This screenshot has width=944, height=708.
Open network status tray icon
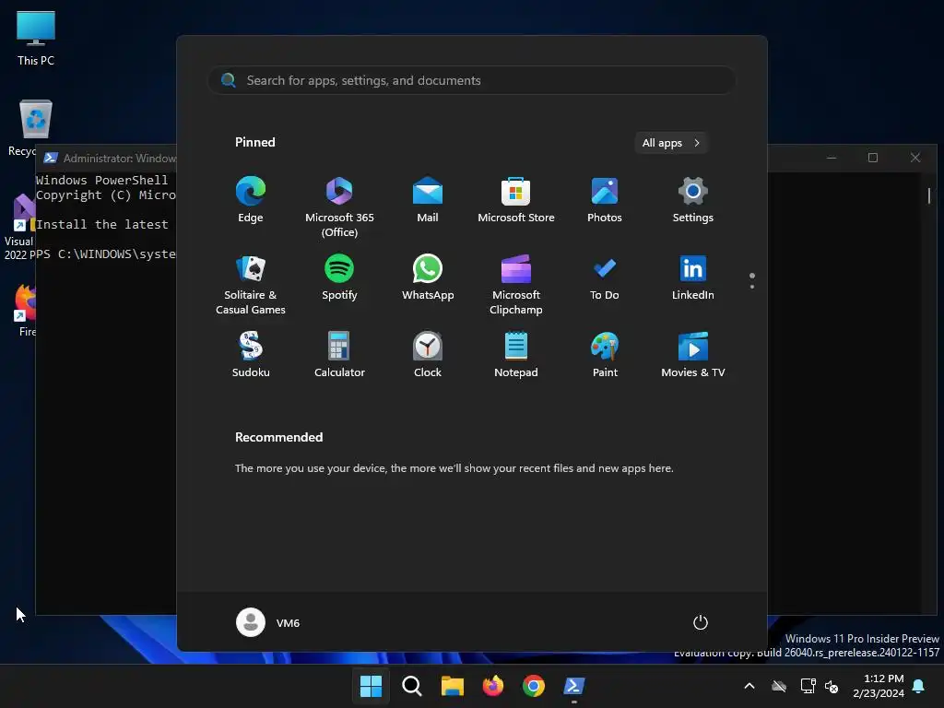[808, 686]
